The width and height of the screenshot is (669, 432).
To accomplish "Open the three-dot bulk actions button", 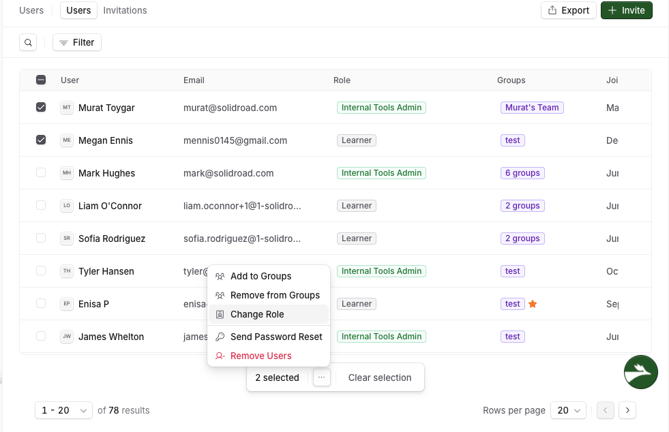I will [322, 377].
